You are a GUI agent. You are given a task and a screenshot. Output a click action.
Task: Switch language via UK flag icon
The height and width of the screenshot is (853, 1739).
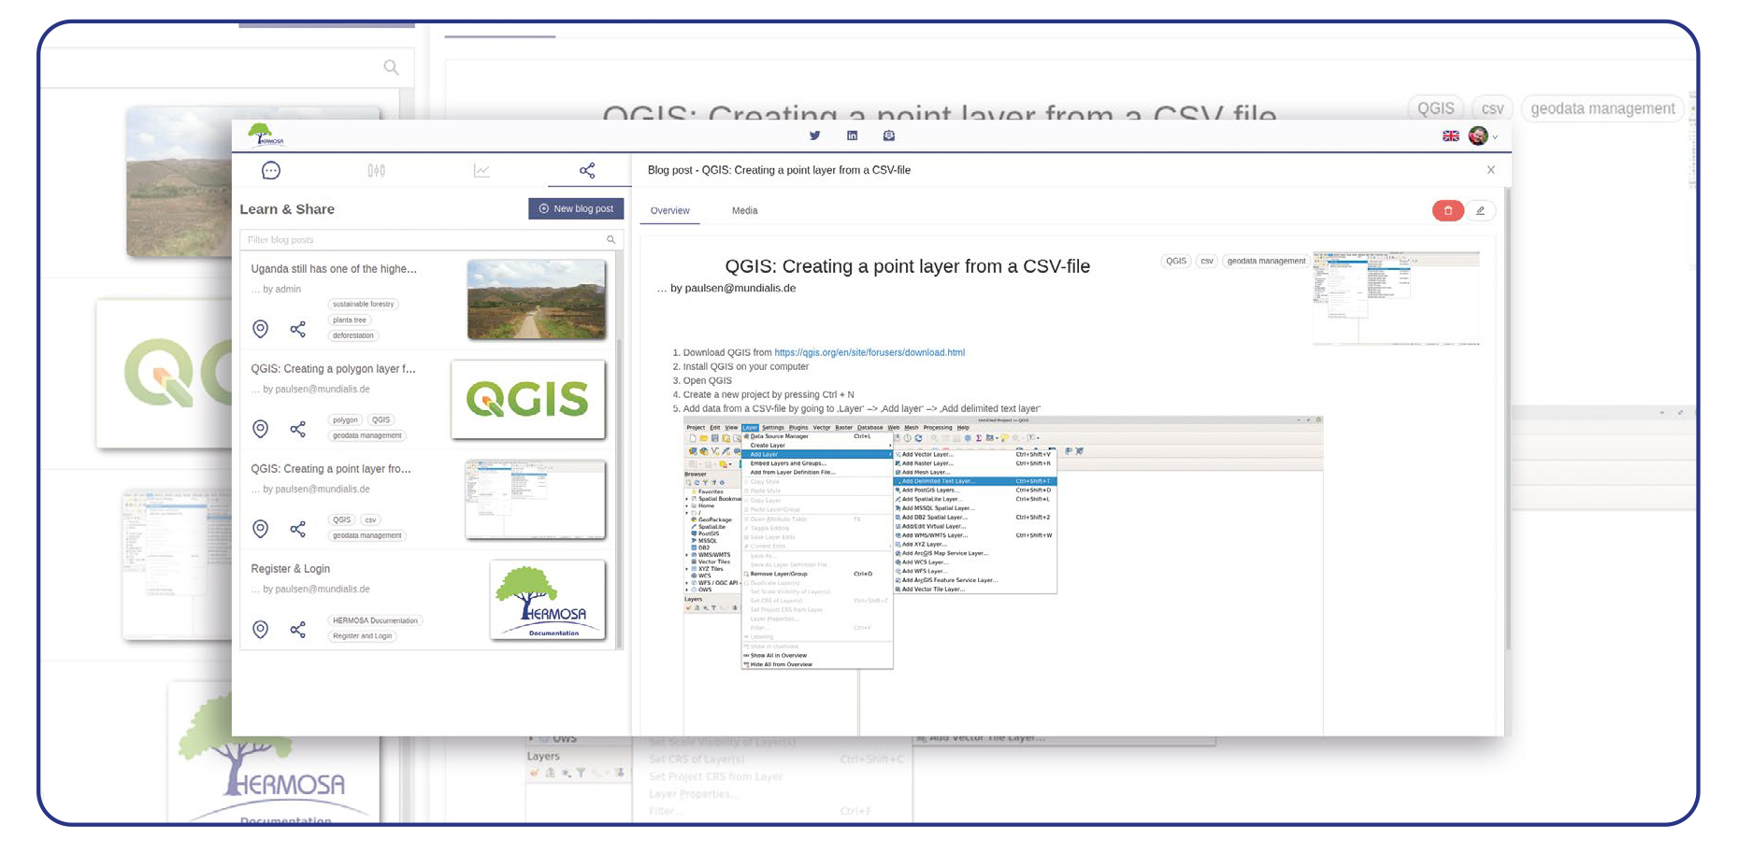click(x=1451, y=136)
